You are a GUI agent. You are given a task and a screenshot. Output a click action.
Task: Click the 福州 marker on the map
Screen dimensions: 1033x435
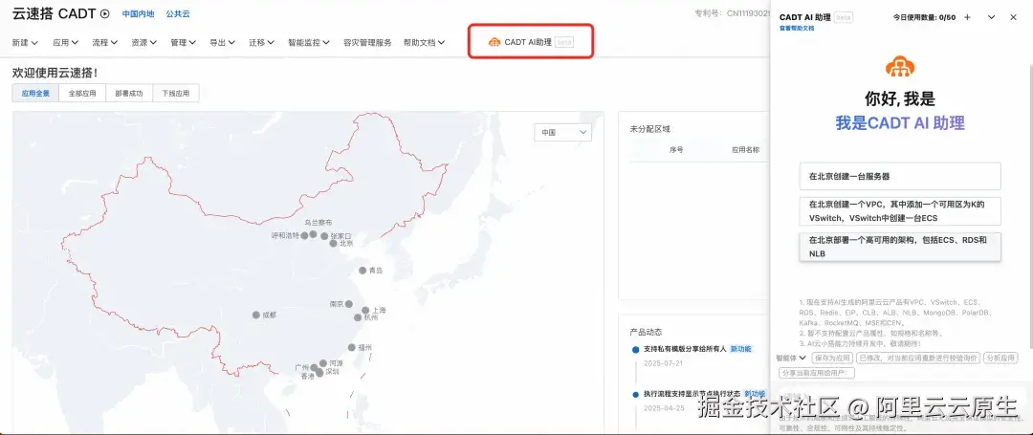click(x=352, y=347)
